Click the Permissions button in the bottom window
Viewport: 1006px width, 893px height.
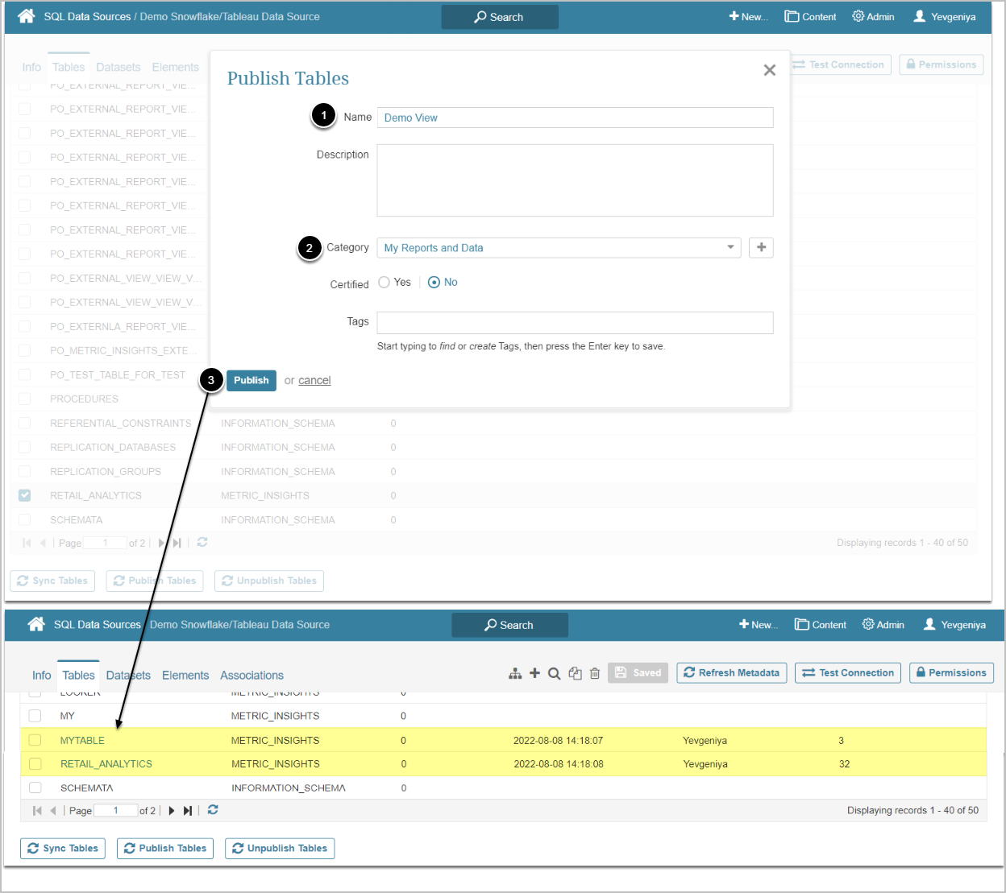[951, 673]
